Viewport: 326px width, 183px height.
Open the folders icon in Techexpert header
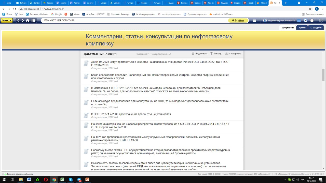pyautogui.click(x=299, y=20)
